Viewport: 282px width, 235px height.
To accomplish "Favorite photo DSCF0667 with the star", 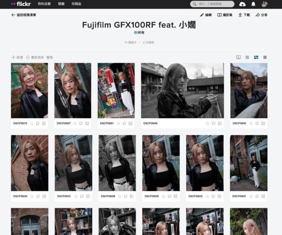I will click(75, 123).
